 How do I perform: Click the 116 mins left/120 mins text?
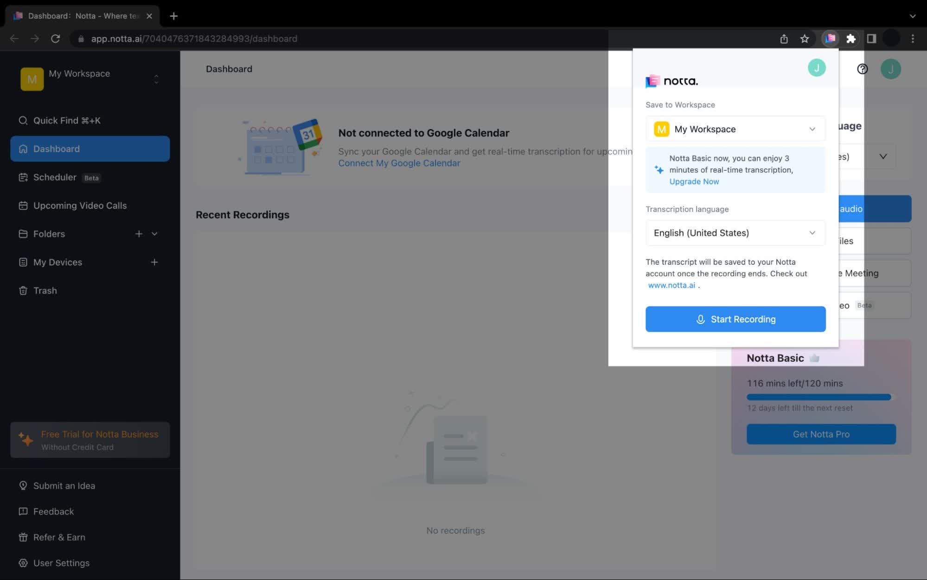point(794,383)
